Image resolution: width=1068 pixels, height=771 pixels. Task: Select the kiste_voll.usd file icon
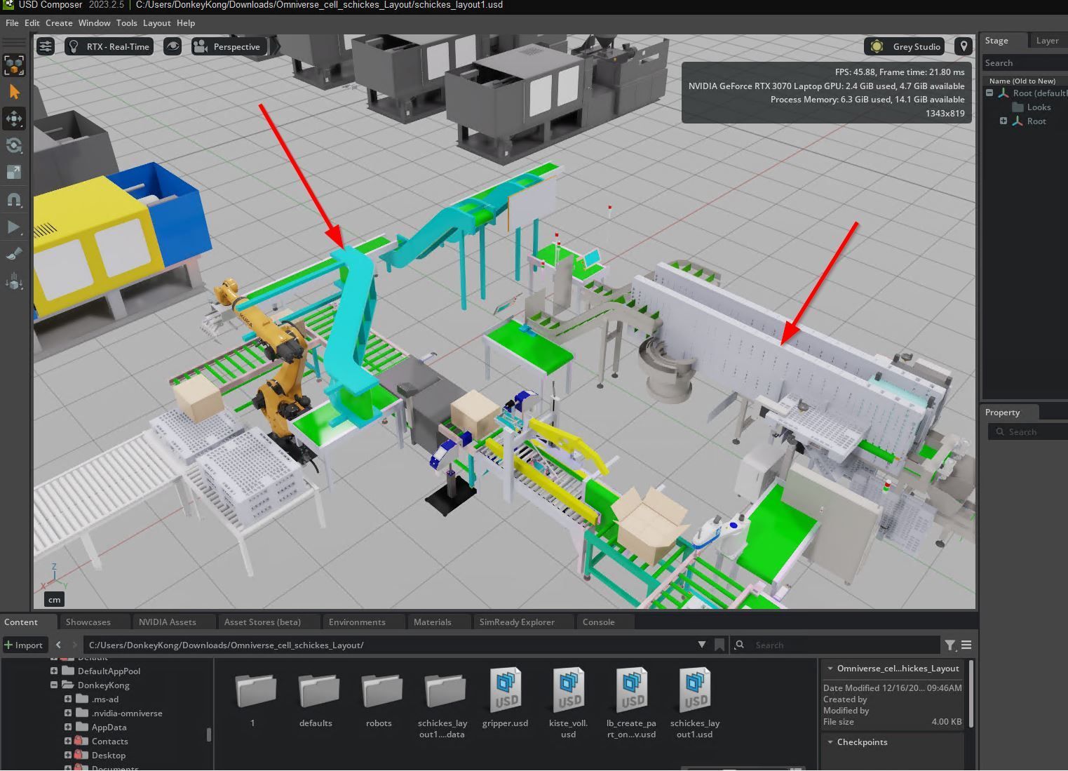(569, 688)
